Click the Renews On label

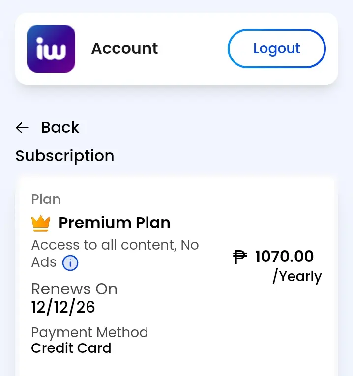pos(74,289)
